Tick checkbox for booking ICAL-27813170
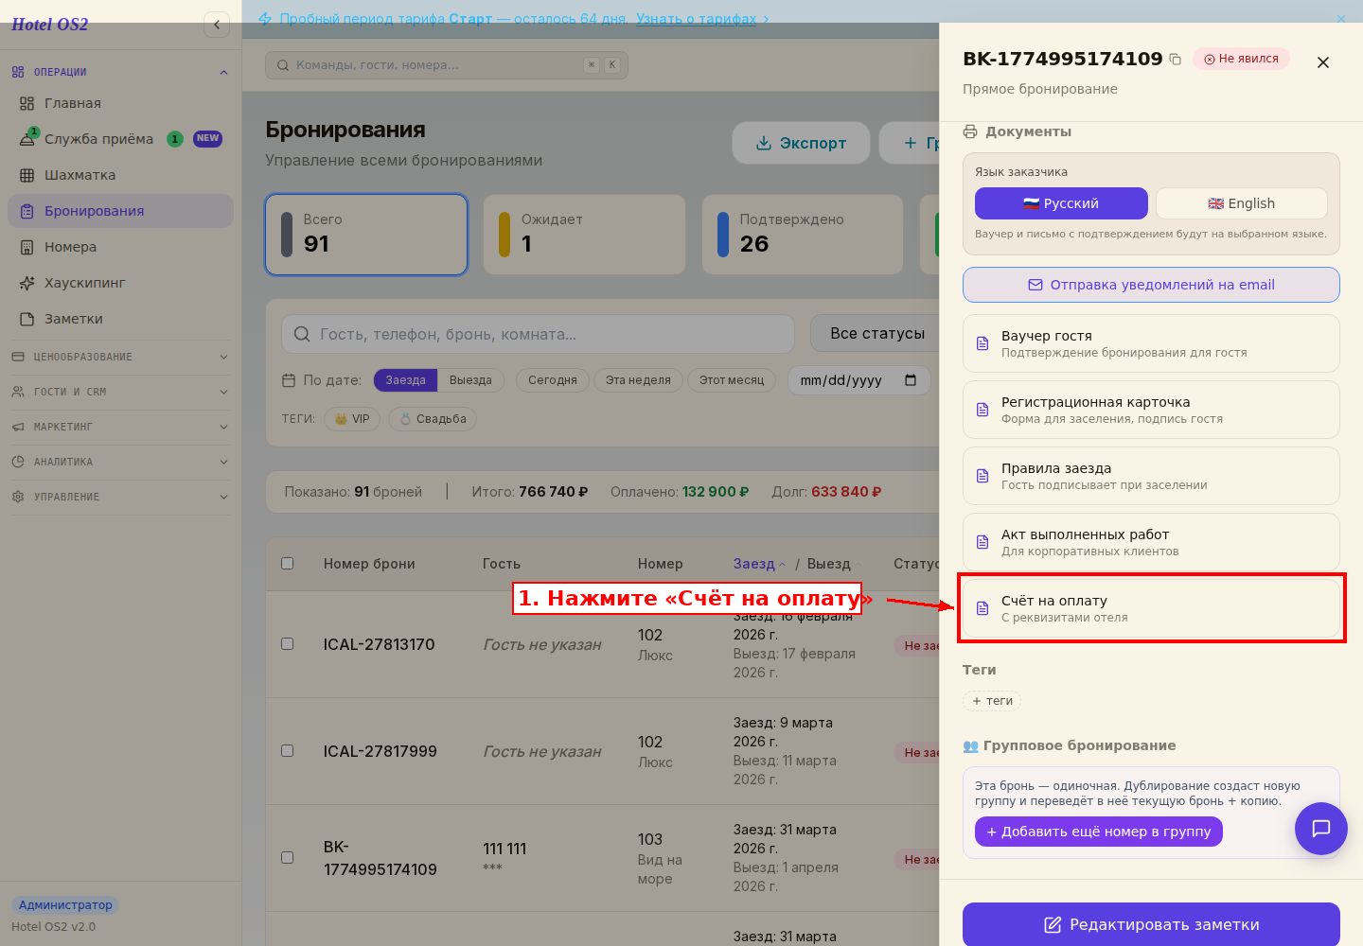1363x946 pixels. point(288,643)
